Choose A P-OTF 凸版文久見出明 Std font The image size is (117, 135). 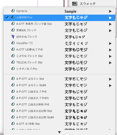pyautogui.click(x=59, y=111)
